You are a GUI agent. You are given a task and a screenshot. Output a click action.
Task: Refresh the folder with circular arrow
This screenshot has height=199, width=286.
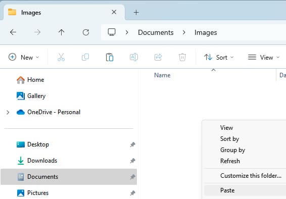pos(86,32)
